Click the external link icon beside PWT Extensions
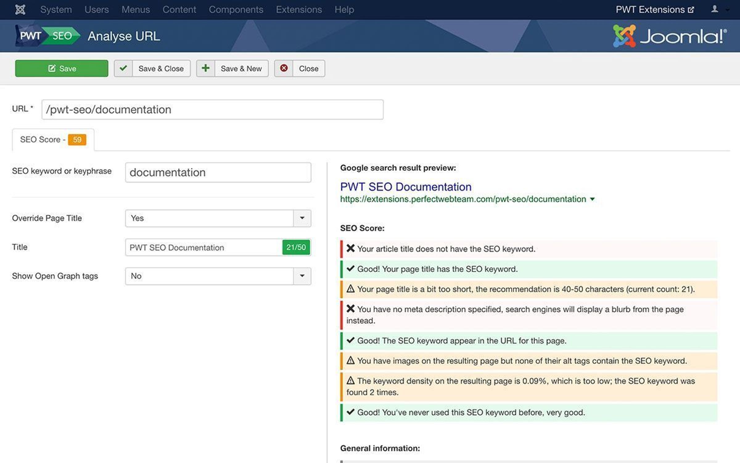The image size is (740, 463). tap(691, 10)
